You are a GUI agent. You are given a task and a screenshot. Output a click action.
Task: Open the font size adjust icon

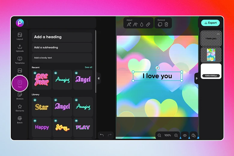pos(129,25)
